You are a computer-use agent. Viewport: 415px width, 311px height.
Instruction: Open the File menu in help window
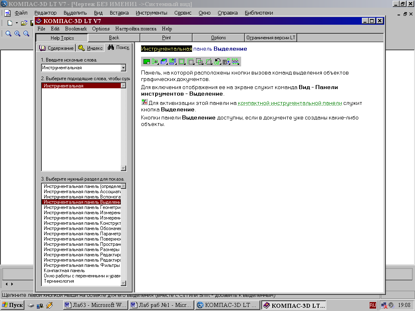pyautogui.click(x=41, y=29)
